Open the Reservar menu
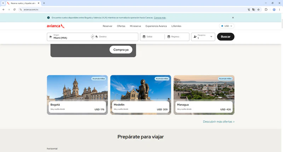Screen dimensions: 283x152 tap(108, 26)
